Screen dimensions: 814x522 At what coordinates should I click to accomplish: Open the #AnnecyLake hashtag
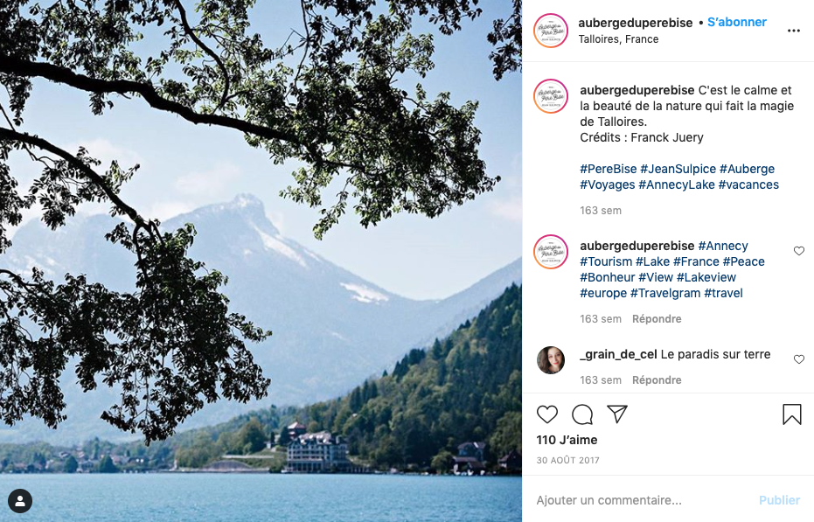(676, 184)
